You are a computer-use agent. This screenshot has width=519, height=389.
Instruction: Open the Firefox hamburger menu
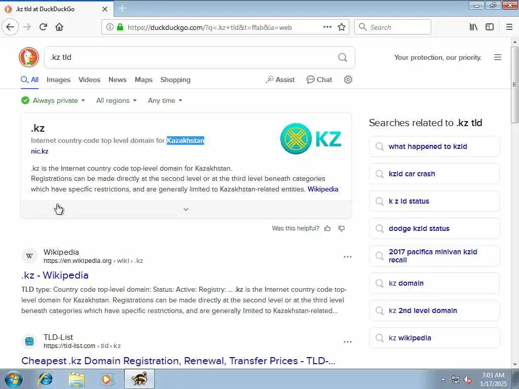[509, 27]
